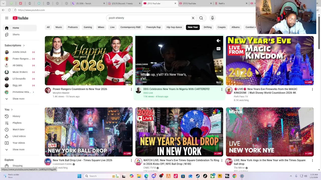
Task: Show more under the You section
Action: pyautogui.click(x=20, y=149)
